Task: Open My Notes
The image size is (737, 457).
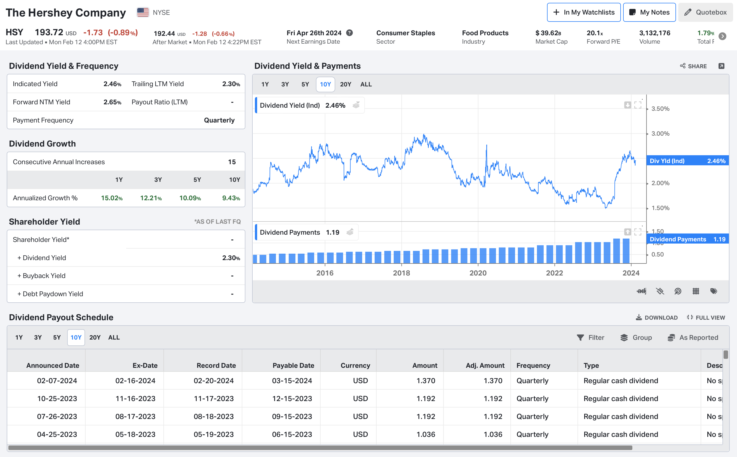Action: pyautogui.click(x=649, y=12)
